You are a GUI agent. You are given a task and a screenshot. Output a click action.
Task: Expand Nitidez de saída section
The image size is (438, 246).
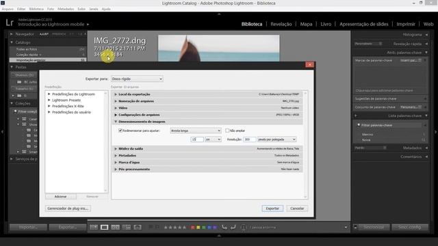[x=116, y=149]
